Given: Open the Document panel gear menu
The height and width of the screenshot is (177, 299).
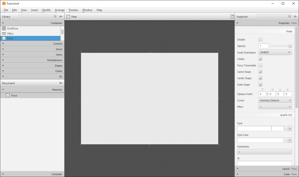Looking at the screenshot, I should [x=61, y=83].
